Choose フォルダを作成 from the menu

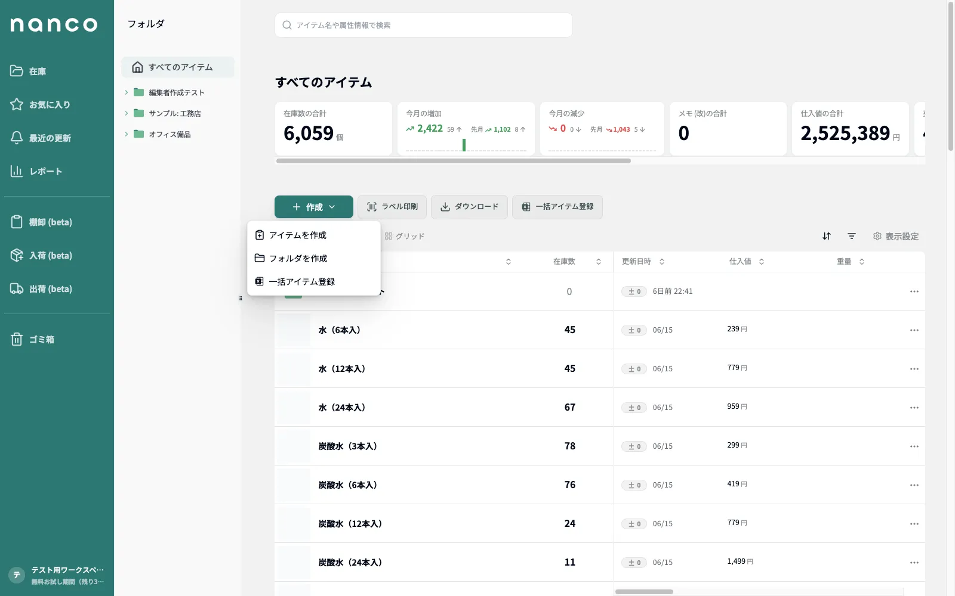point(314,258)
